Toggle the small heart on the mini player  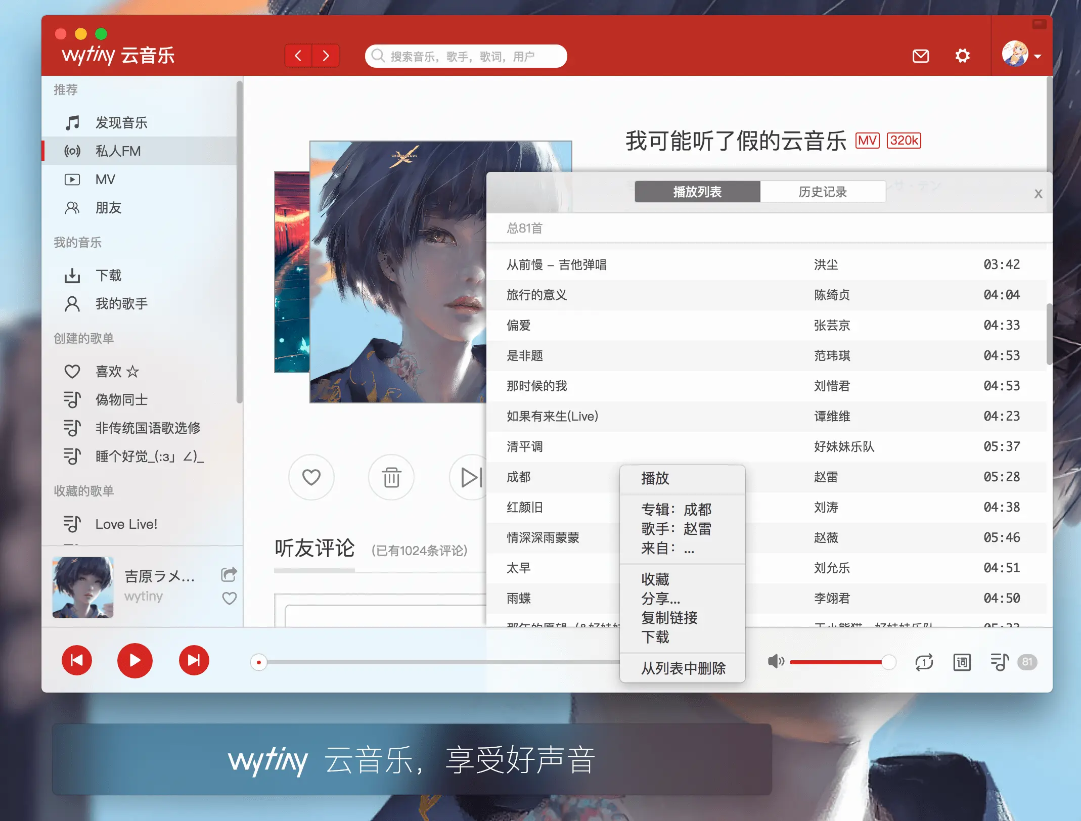coord(229,598)
